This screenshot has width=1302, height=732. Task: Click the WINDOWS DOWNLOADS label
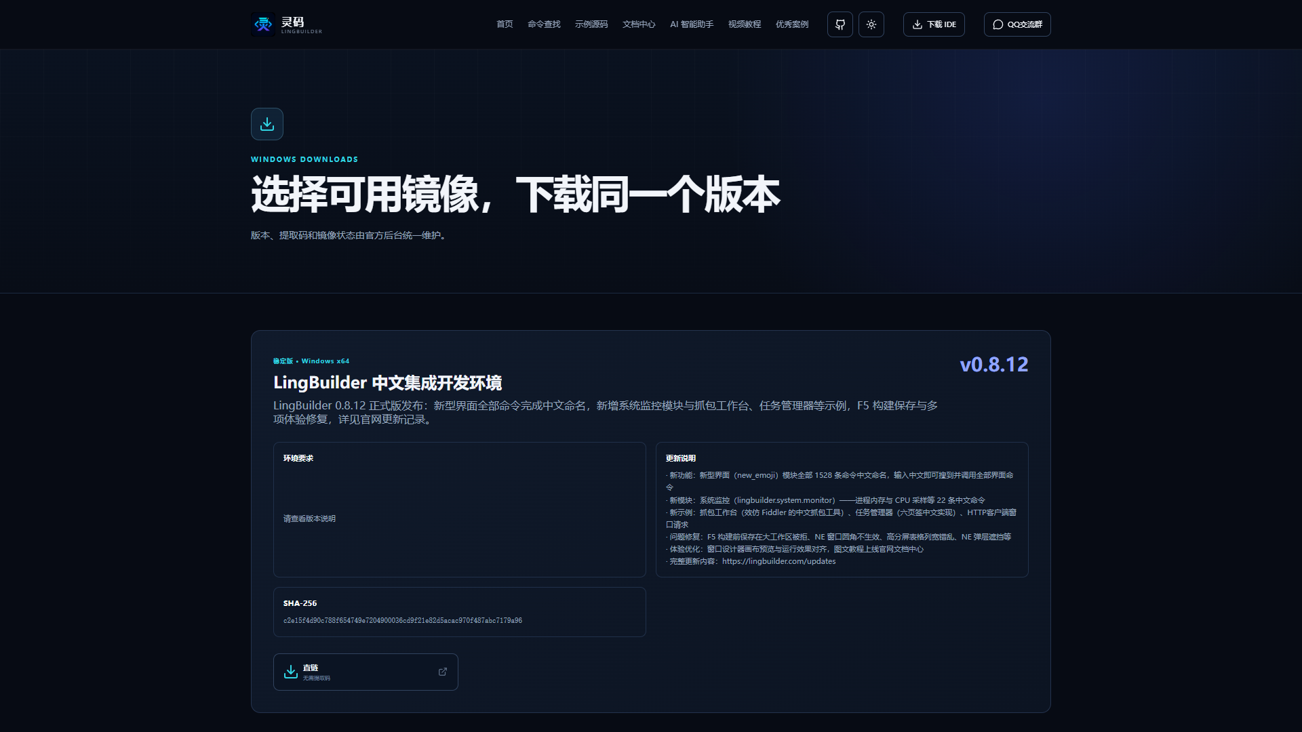click(304, 159)
